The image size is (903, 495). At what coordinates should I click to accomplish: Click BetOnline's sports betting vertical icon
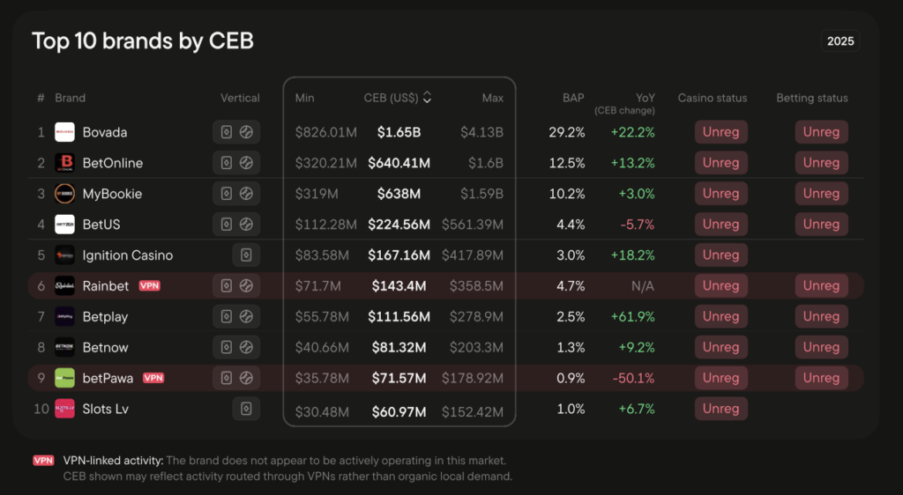247,163
